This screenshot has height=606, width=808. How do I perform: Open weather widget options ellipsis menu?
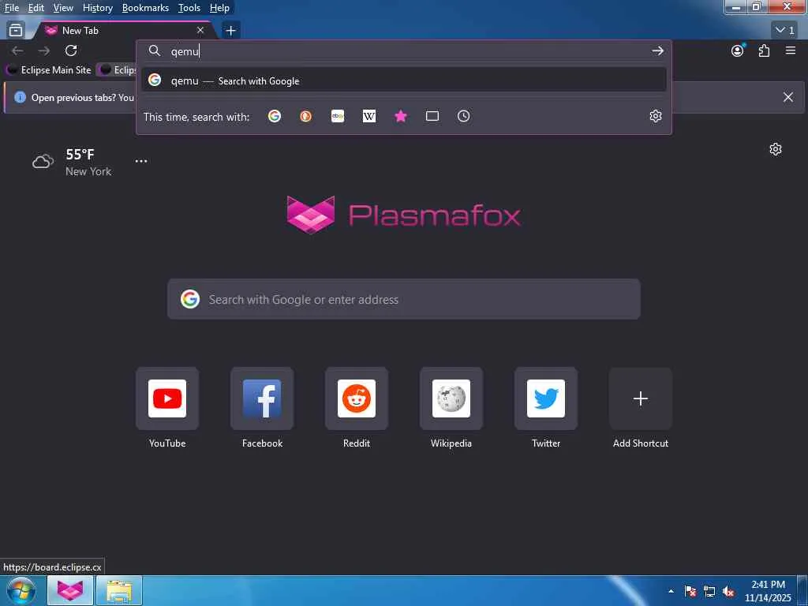point(141,161)
